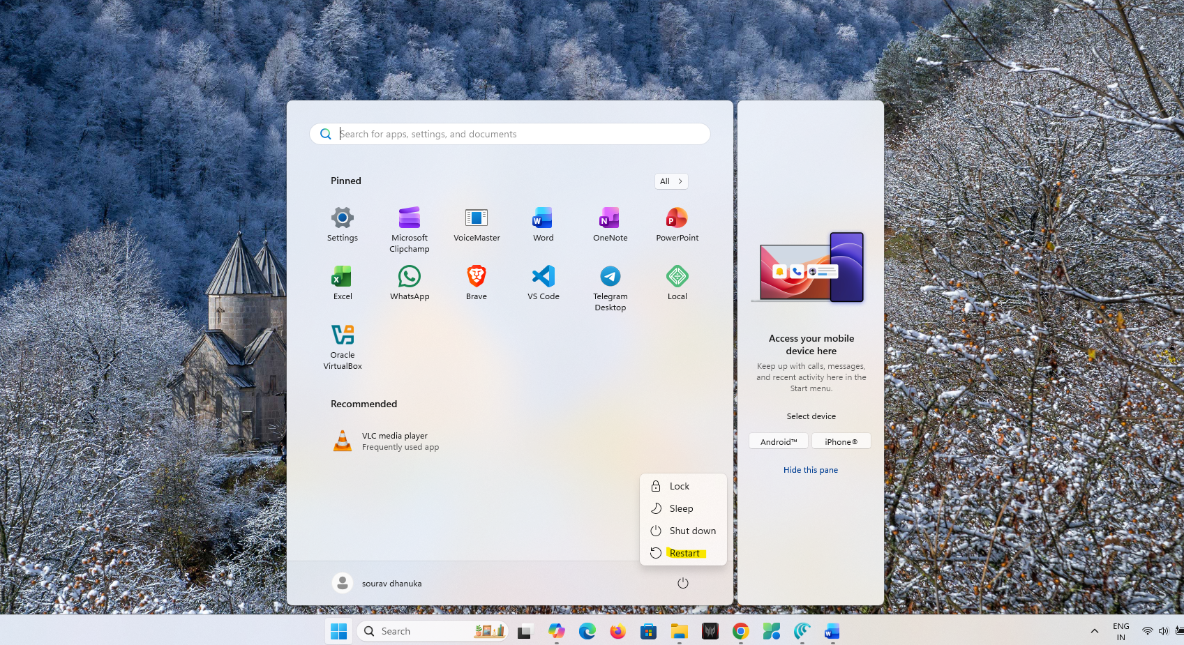Select Restart from the power menu
This screenshot has width=1184, height=645.
684,554
